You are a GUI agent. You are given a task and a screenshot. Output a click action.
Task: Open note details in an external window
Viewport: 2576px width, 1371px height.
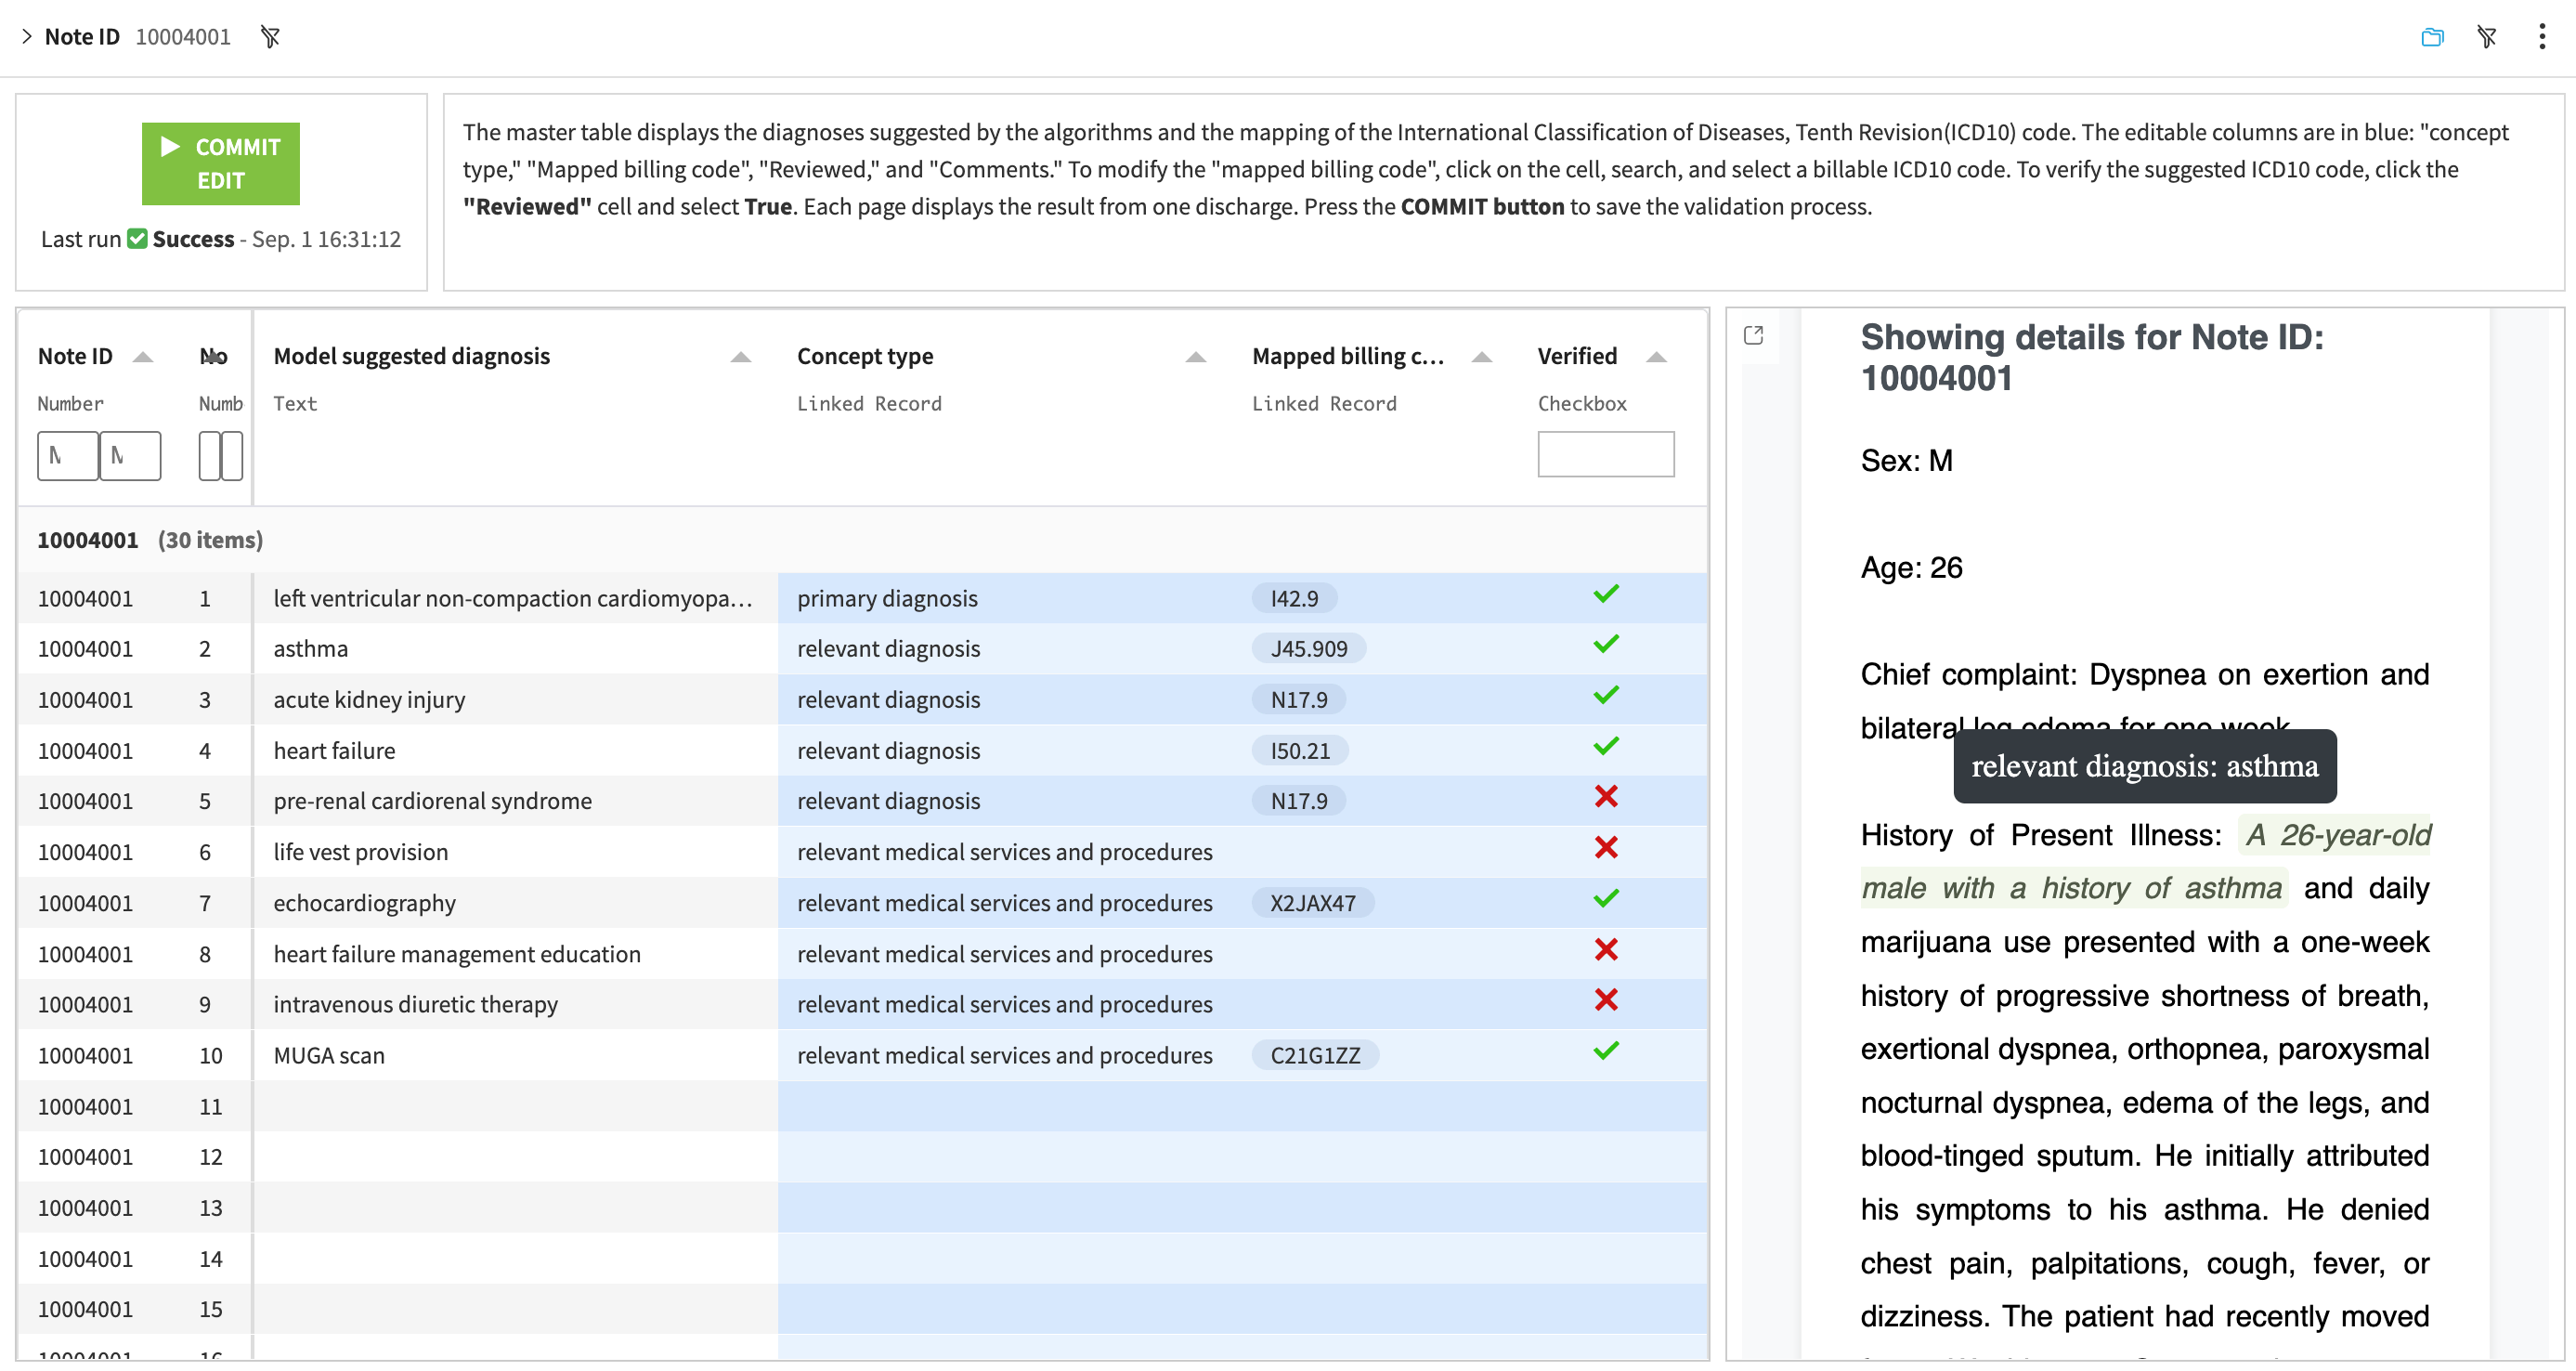click(x=1753, y=336)
